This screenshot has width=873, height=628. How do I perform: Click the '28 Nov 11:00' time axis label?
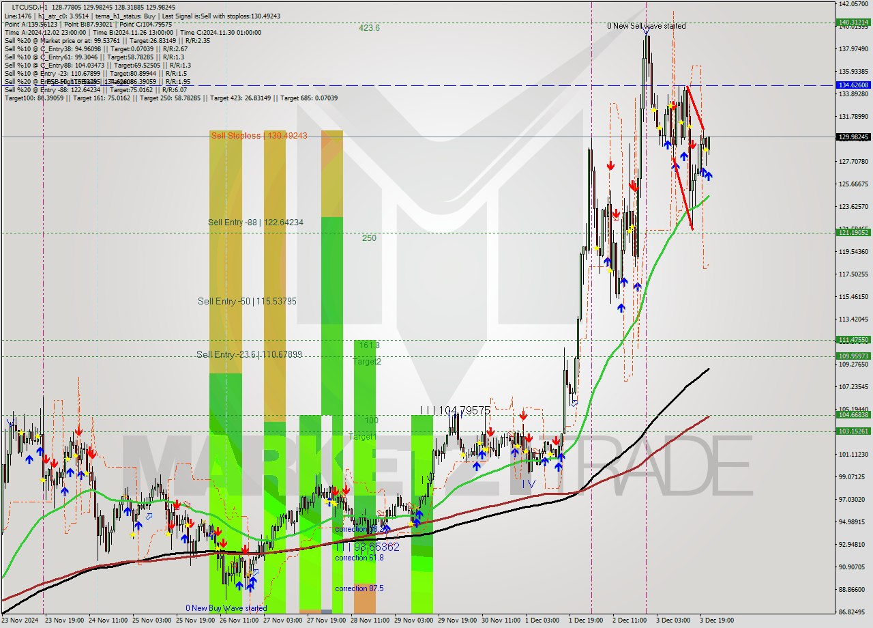pyautogui.click(x=370, y=621)
